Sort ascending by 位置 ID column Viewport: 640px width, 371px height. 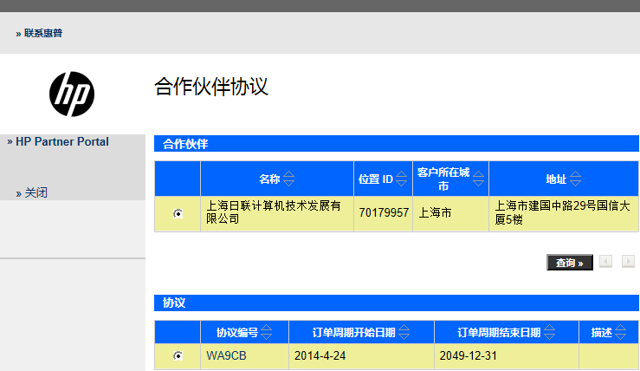click(x=402, y=174)
